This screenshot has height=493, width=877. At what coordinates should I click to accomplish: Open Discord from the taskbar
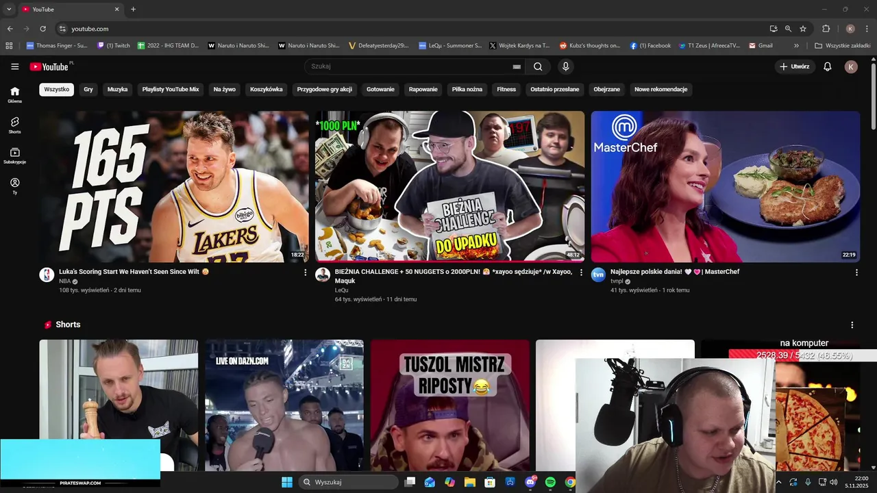click(530, 482)
